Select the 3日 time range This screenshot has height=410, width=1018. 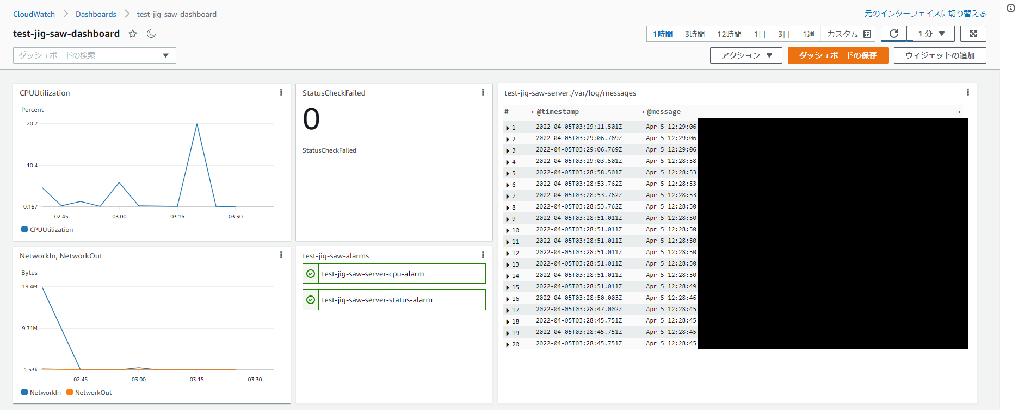click(783, 34)
